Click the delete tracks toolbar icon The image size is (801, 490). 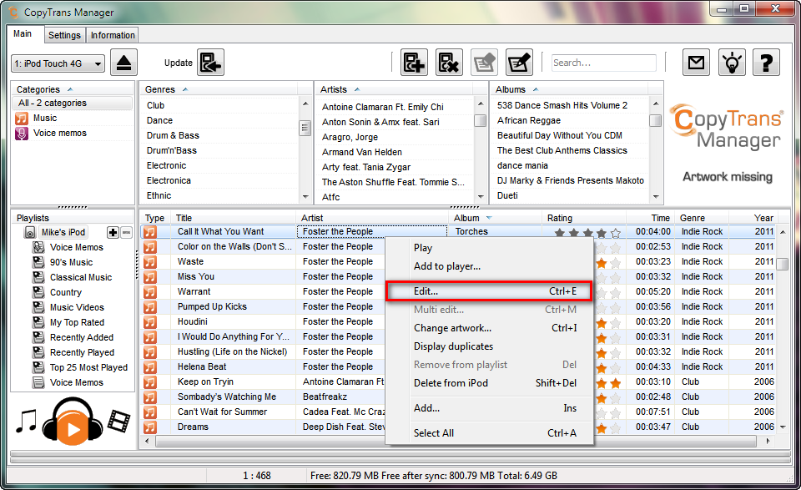tap(449, 63)
